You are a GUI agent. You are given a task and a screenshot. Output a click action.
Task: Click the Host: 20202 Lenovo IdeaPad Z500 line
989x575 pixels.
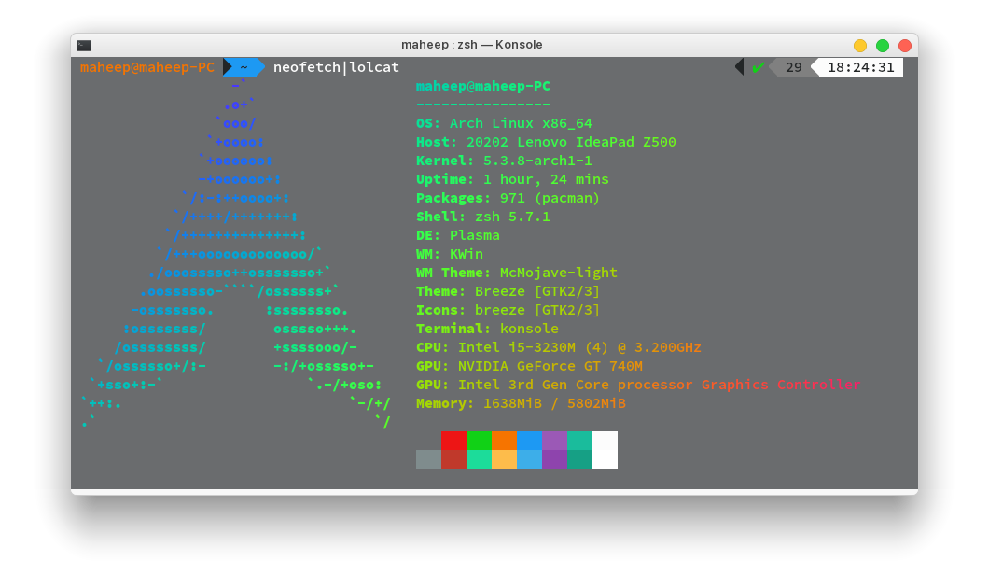click(x=546, y=142)
